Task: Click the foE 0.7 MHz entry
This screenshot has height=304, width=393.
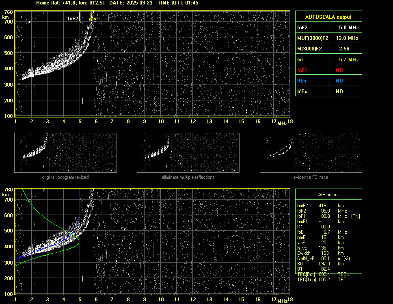Action: [x=322, y=232]
